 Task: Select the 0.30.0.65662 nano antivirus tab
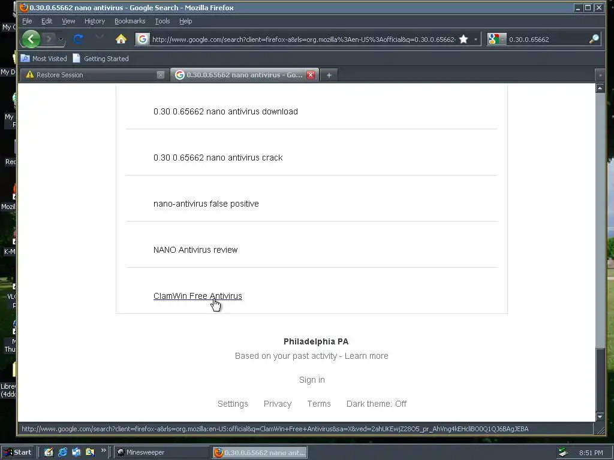[245, 75]
